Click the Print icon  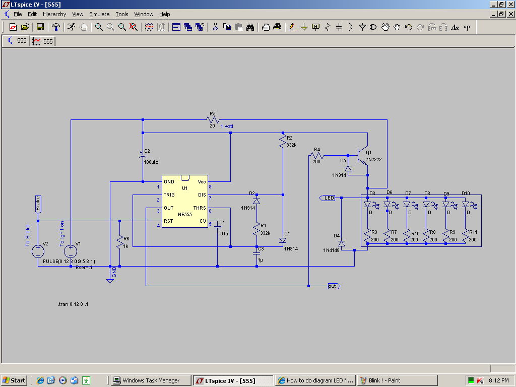277,27
